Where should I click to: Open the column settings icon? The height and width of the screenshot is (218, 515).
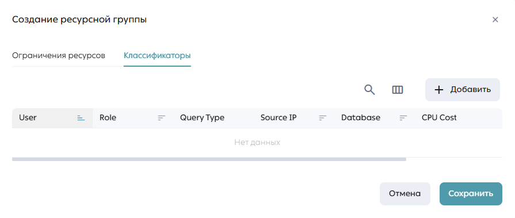click(x=398, y=90)
